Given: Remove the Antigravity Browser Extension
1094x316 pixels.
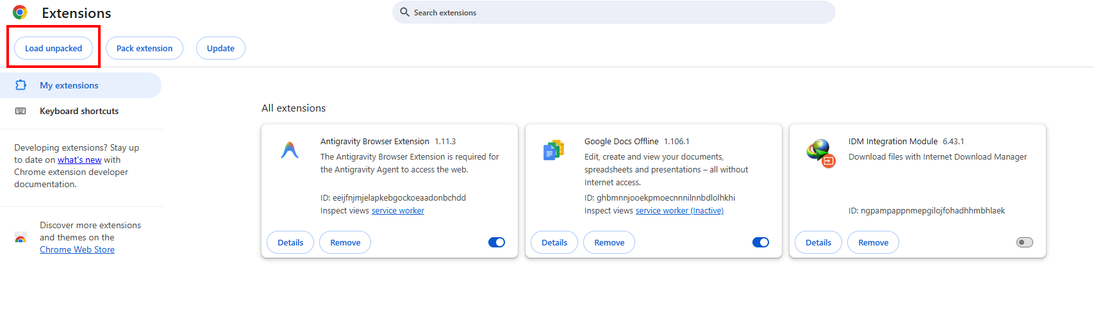Looking at the screenshot, I should pos(345,242).
